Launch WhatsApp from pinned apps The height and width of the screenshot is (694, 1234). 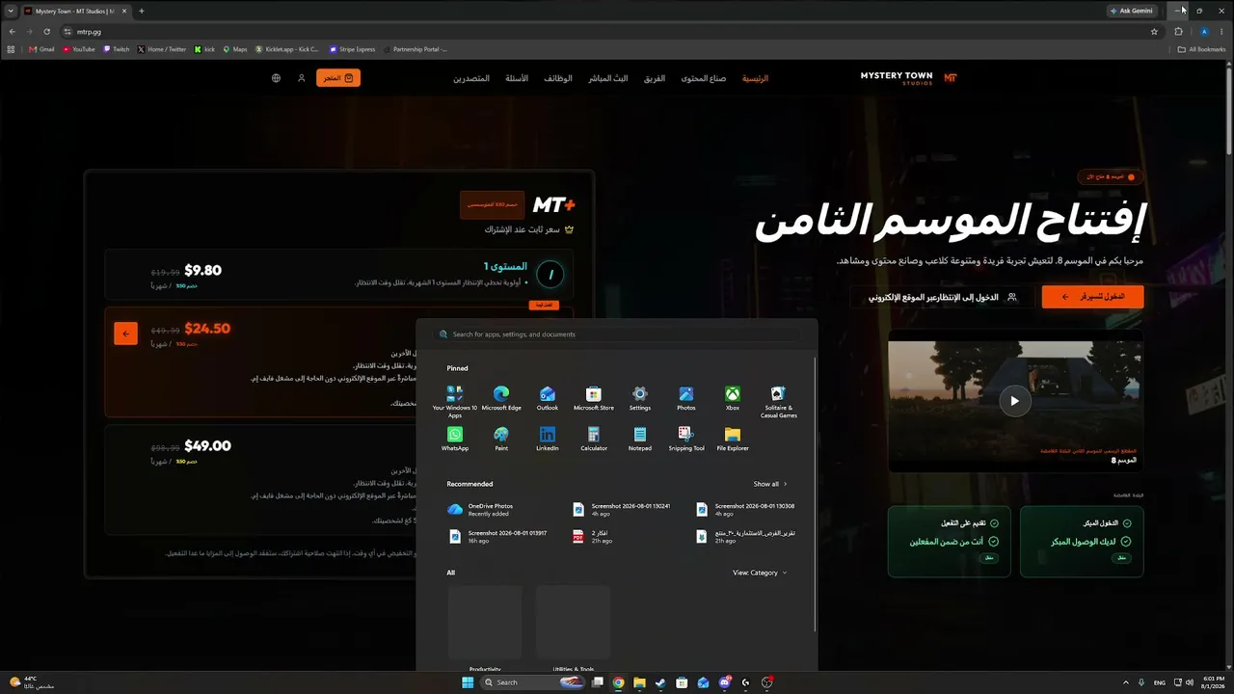455,440
